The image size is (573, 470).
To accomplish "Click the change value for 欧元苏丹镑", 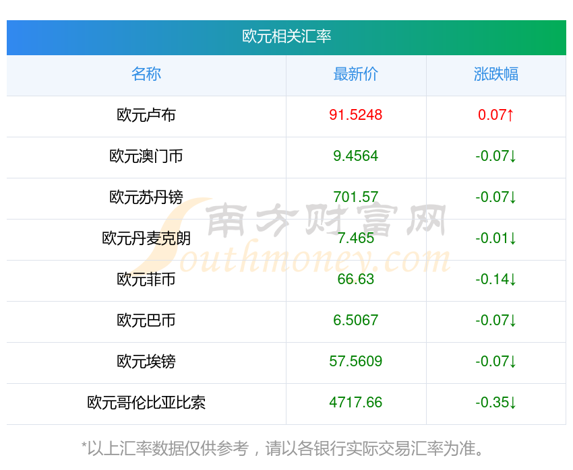I will [x=496, y=197].
